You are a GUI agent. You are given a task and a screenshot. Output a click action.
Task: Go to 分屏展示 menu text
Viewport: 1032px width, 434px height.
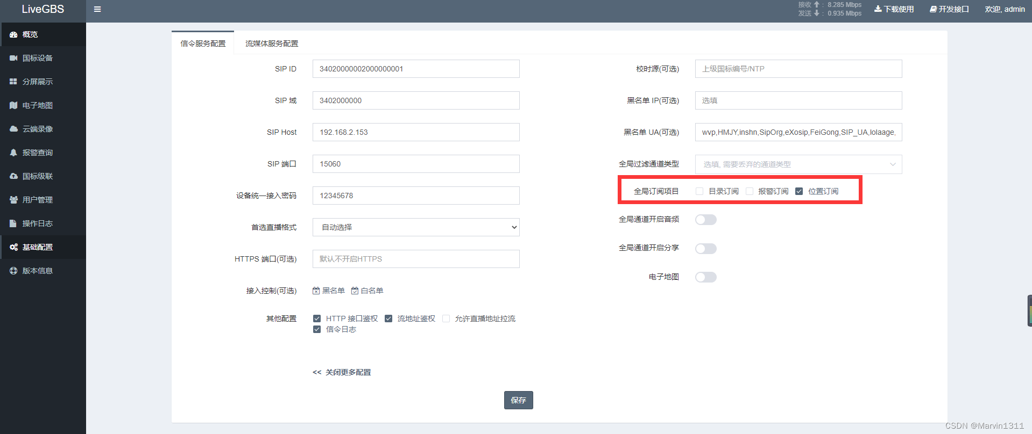38,82
